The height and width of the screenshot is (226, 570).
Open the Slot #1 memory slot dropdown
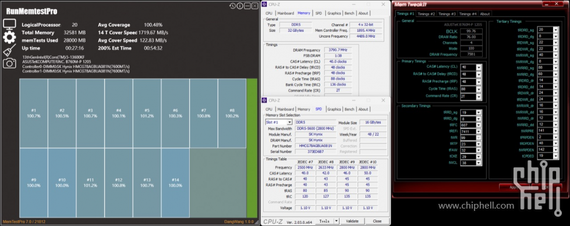point(278,122)
